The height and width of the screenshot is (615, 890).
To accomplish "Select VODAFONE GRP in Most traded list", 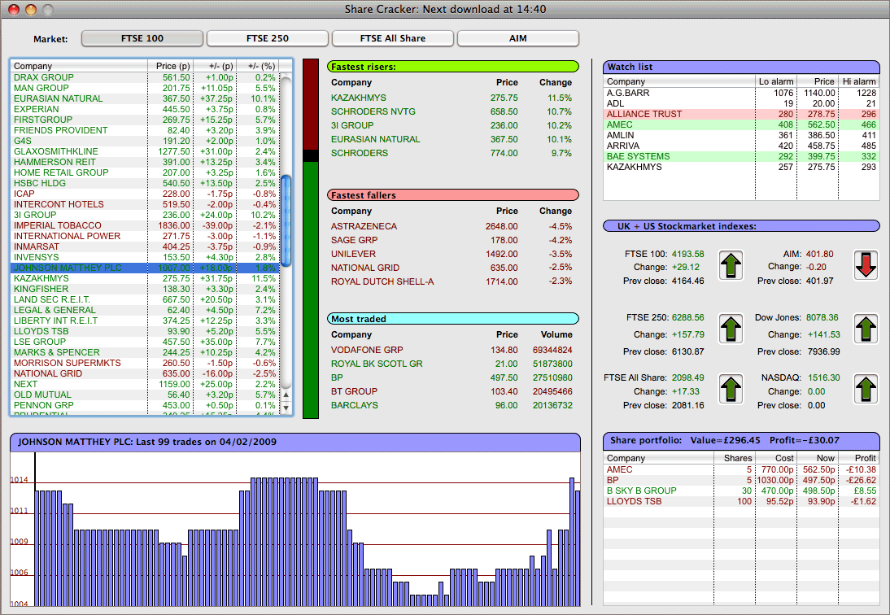I will point(367,350).
